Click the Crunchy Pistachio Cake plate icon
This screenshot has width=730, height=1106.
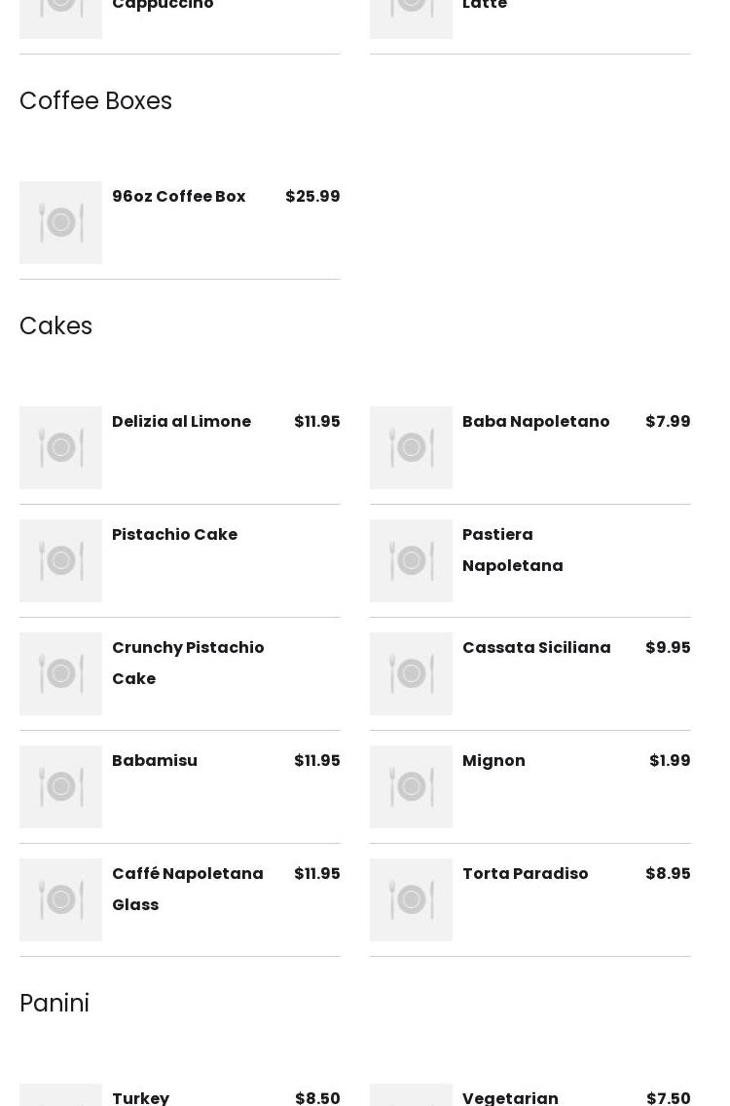(x=60, y=673)
